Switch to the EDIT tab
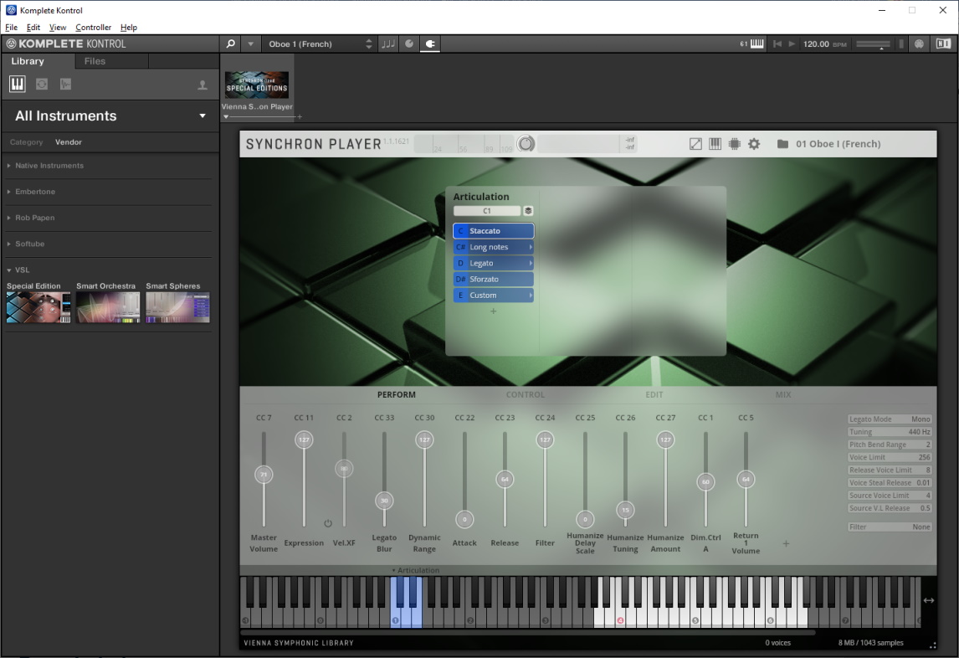 pyautogui.click(x=654, y=395)
